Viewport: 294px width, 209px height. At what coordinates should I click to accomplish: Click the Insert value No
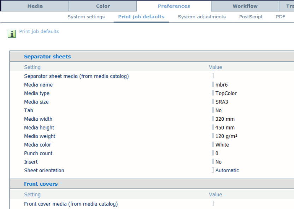click(218, 162)
